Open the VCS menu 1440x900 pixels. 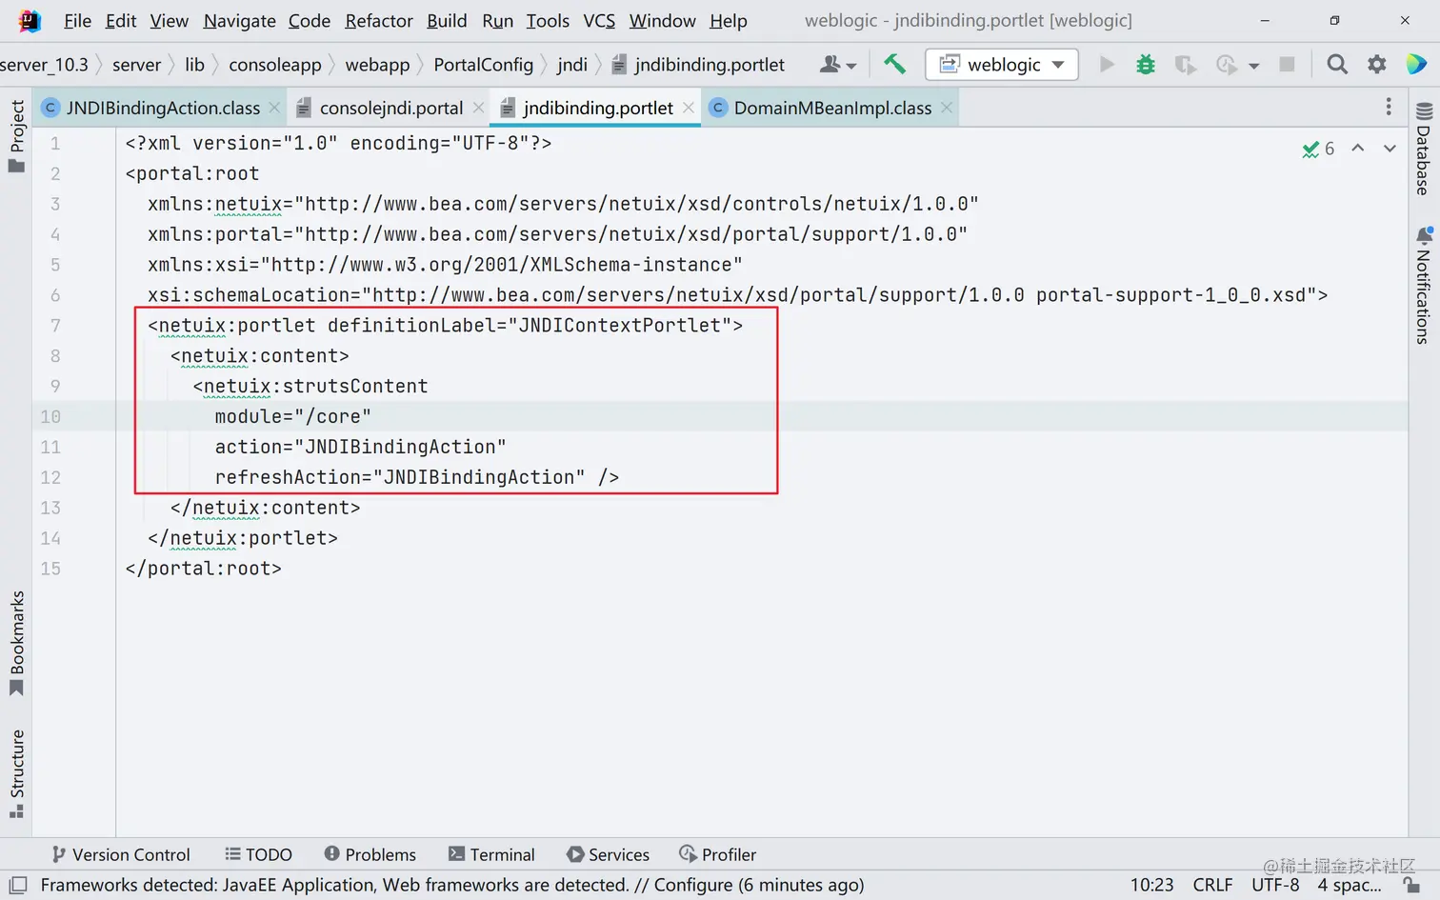(599, 20)
